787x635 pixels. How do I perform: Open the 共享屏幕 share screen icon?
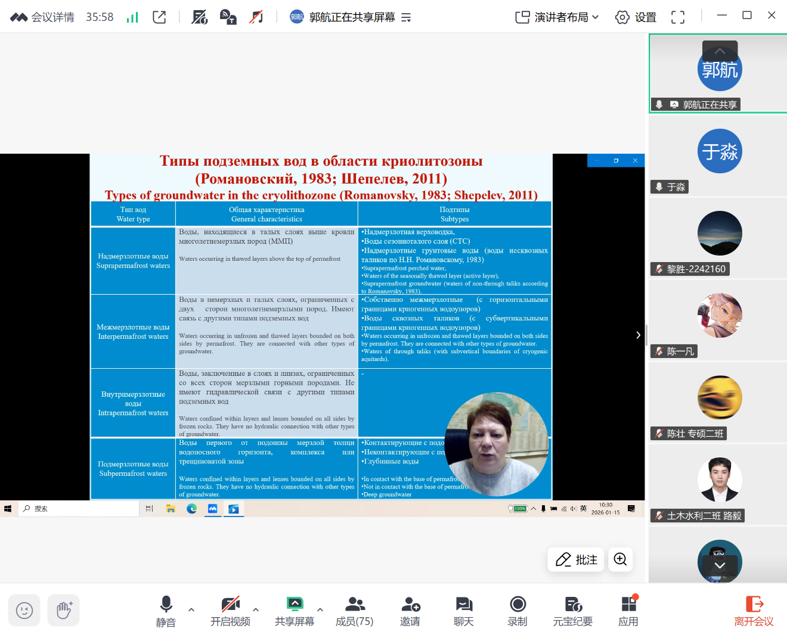pyautogui.click(x=295, y=611)
